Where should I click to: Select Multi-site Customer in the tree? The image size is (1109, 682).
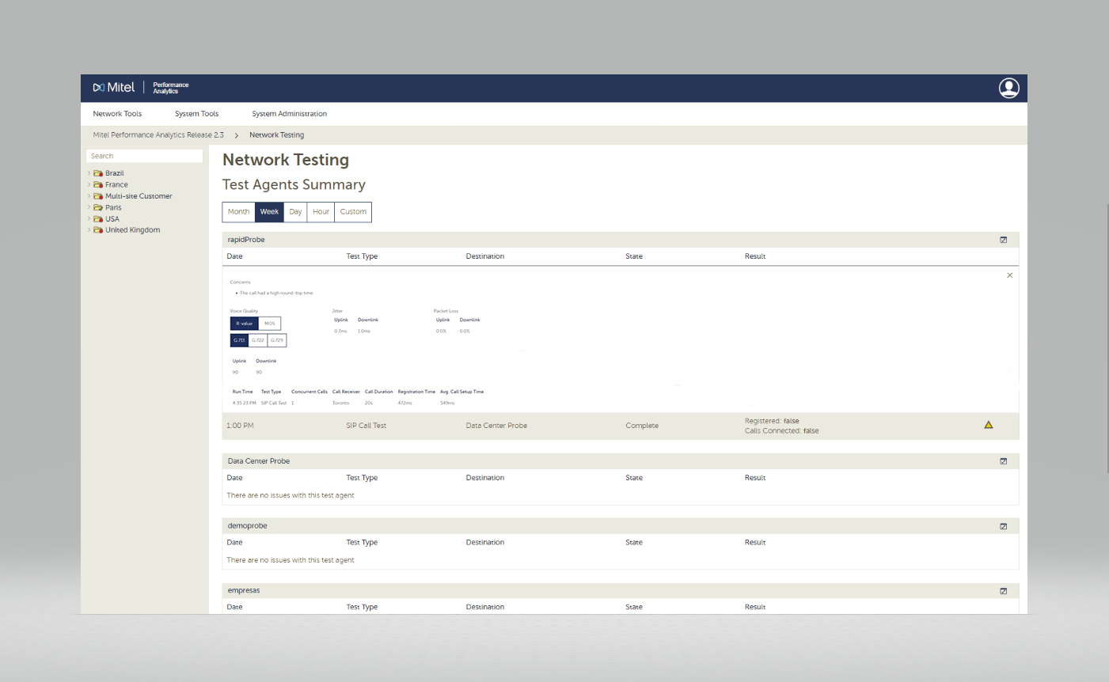point(139,196)
